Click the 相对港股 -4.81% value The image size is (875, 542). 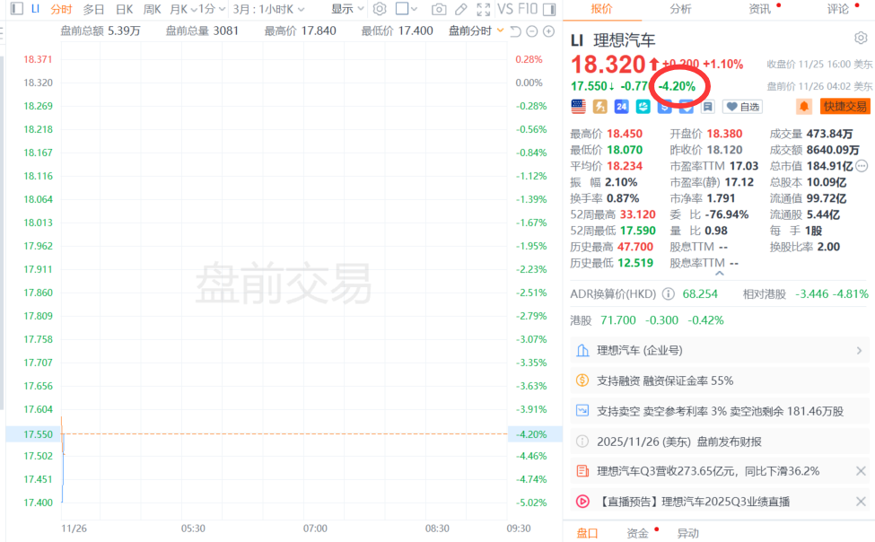[850, 293]
